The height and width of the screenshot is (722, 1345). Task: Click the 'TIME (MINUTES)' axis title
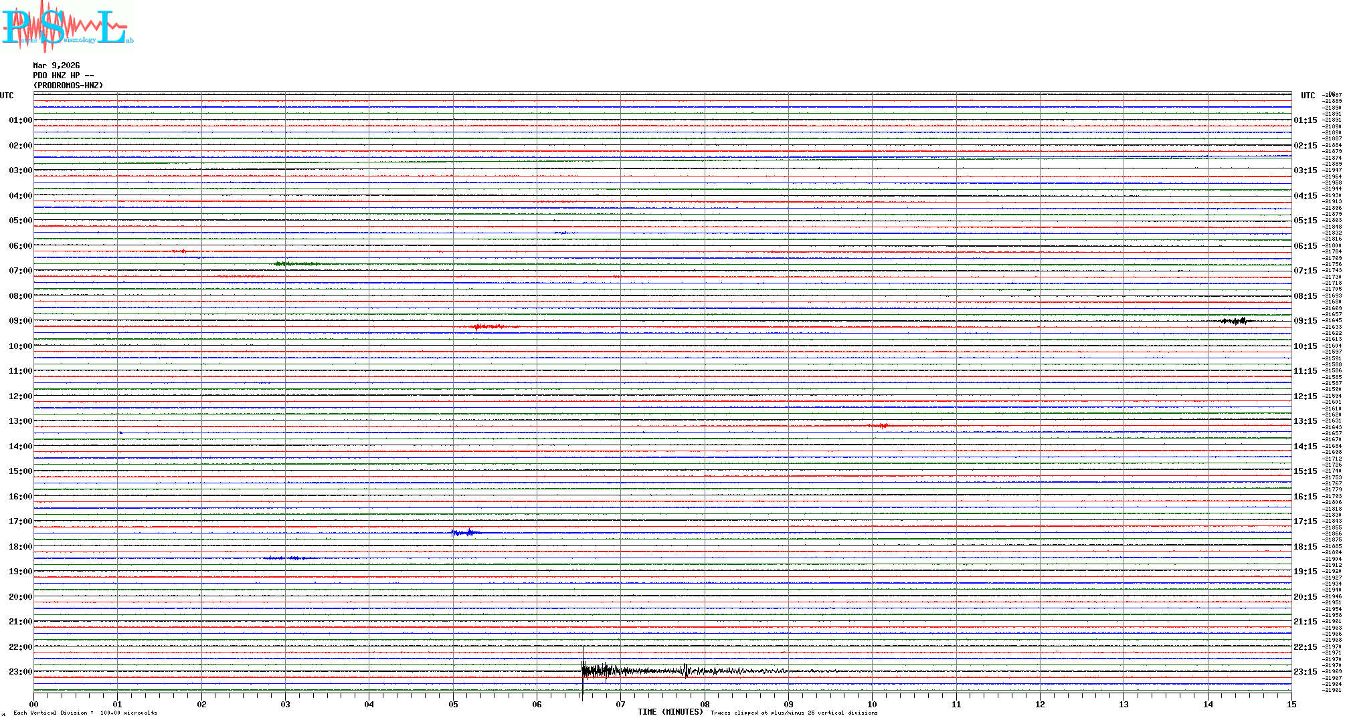coord(670,712)
